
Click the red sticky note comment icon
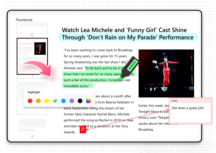click(x=83, y=130)
